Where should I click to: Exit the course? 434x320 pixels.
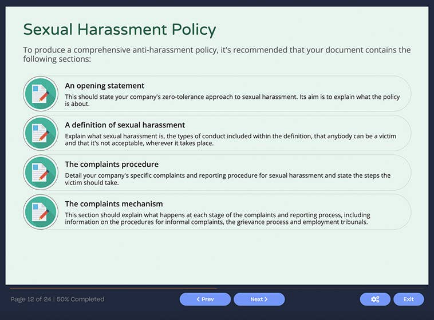click(x=408, y=299)
